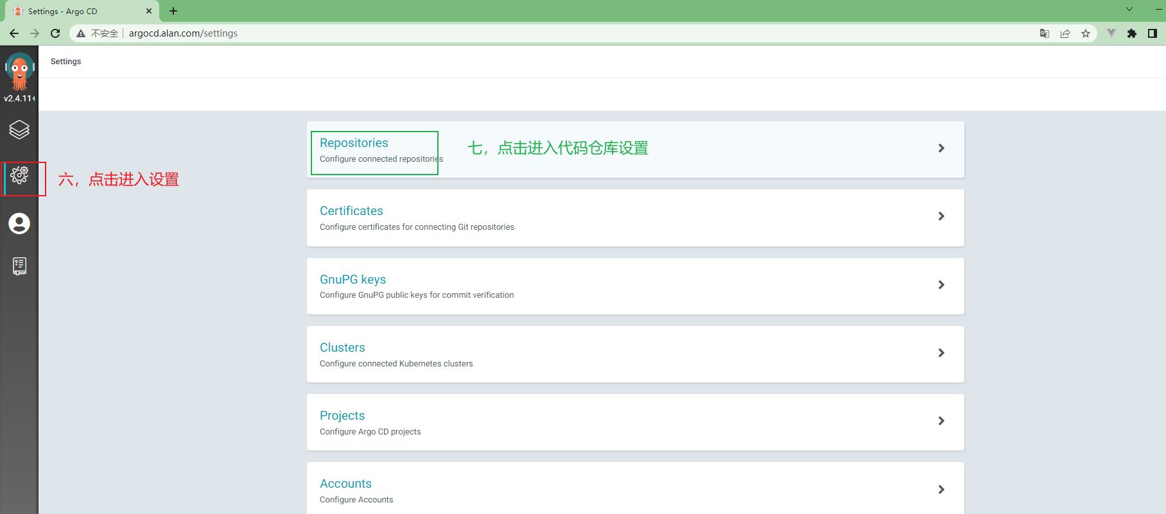1166x514 pixels.
Task: Close the Settings - Argo CD tab
Action: (x=149, y=11)
